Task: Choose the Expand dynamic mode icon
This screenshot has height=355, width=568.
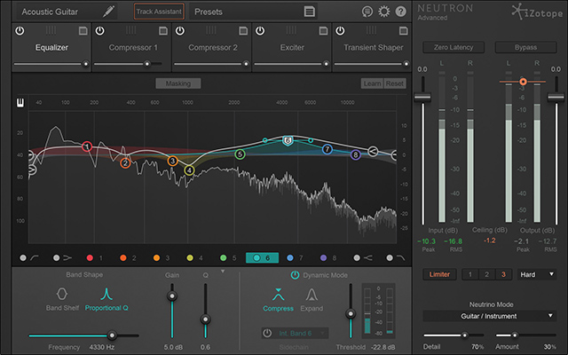Action: click(312, 294)
